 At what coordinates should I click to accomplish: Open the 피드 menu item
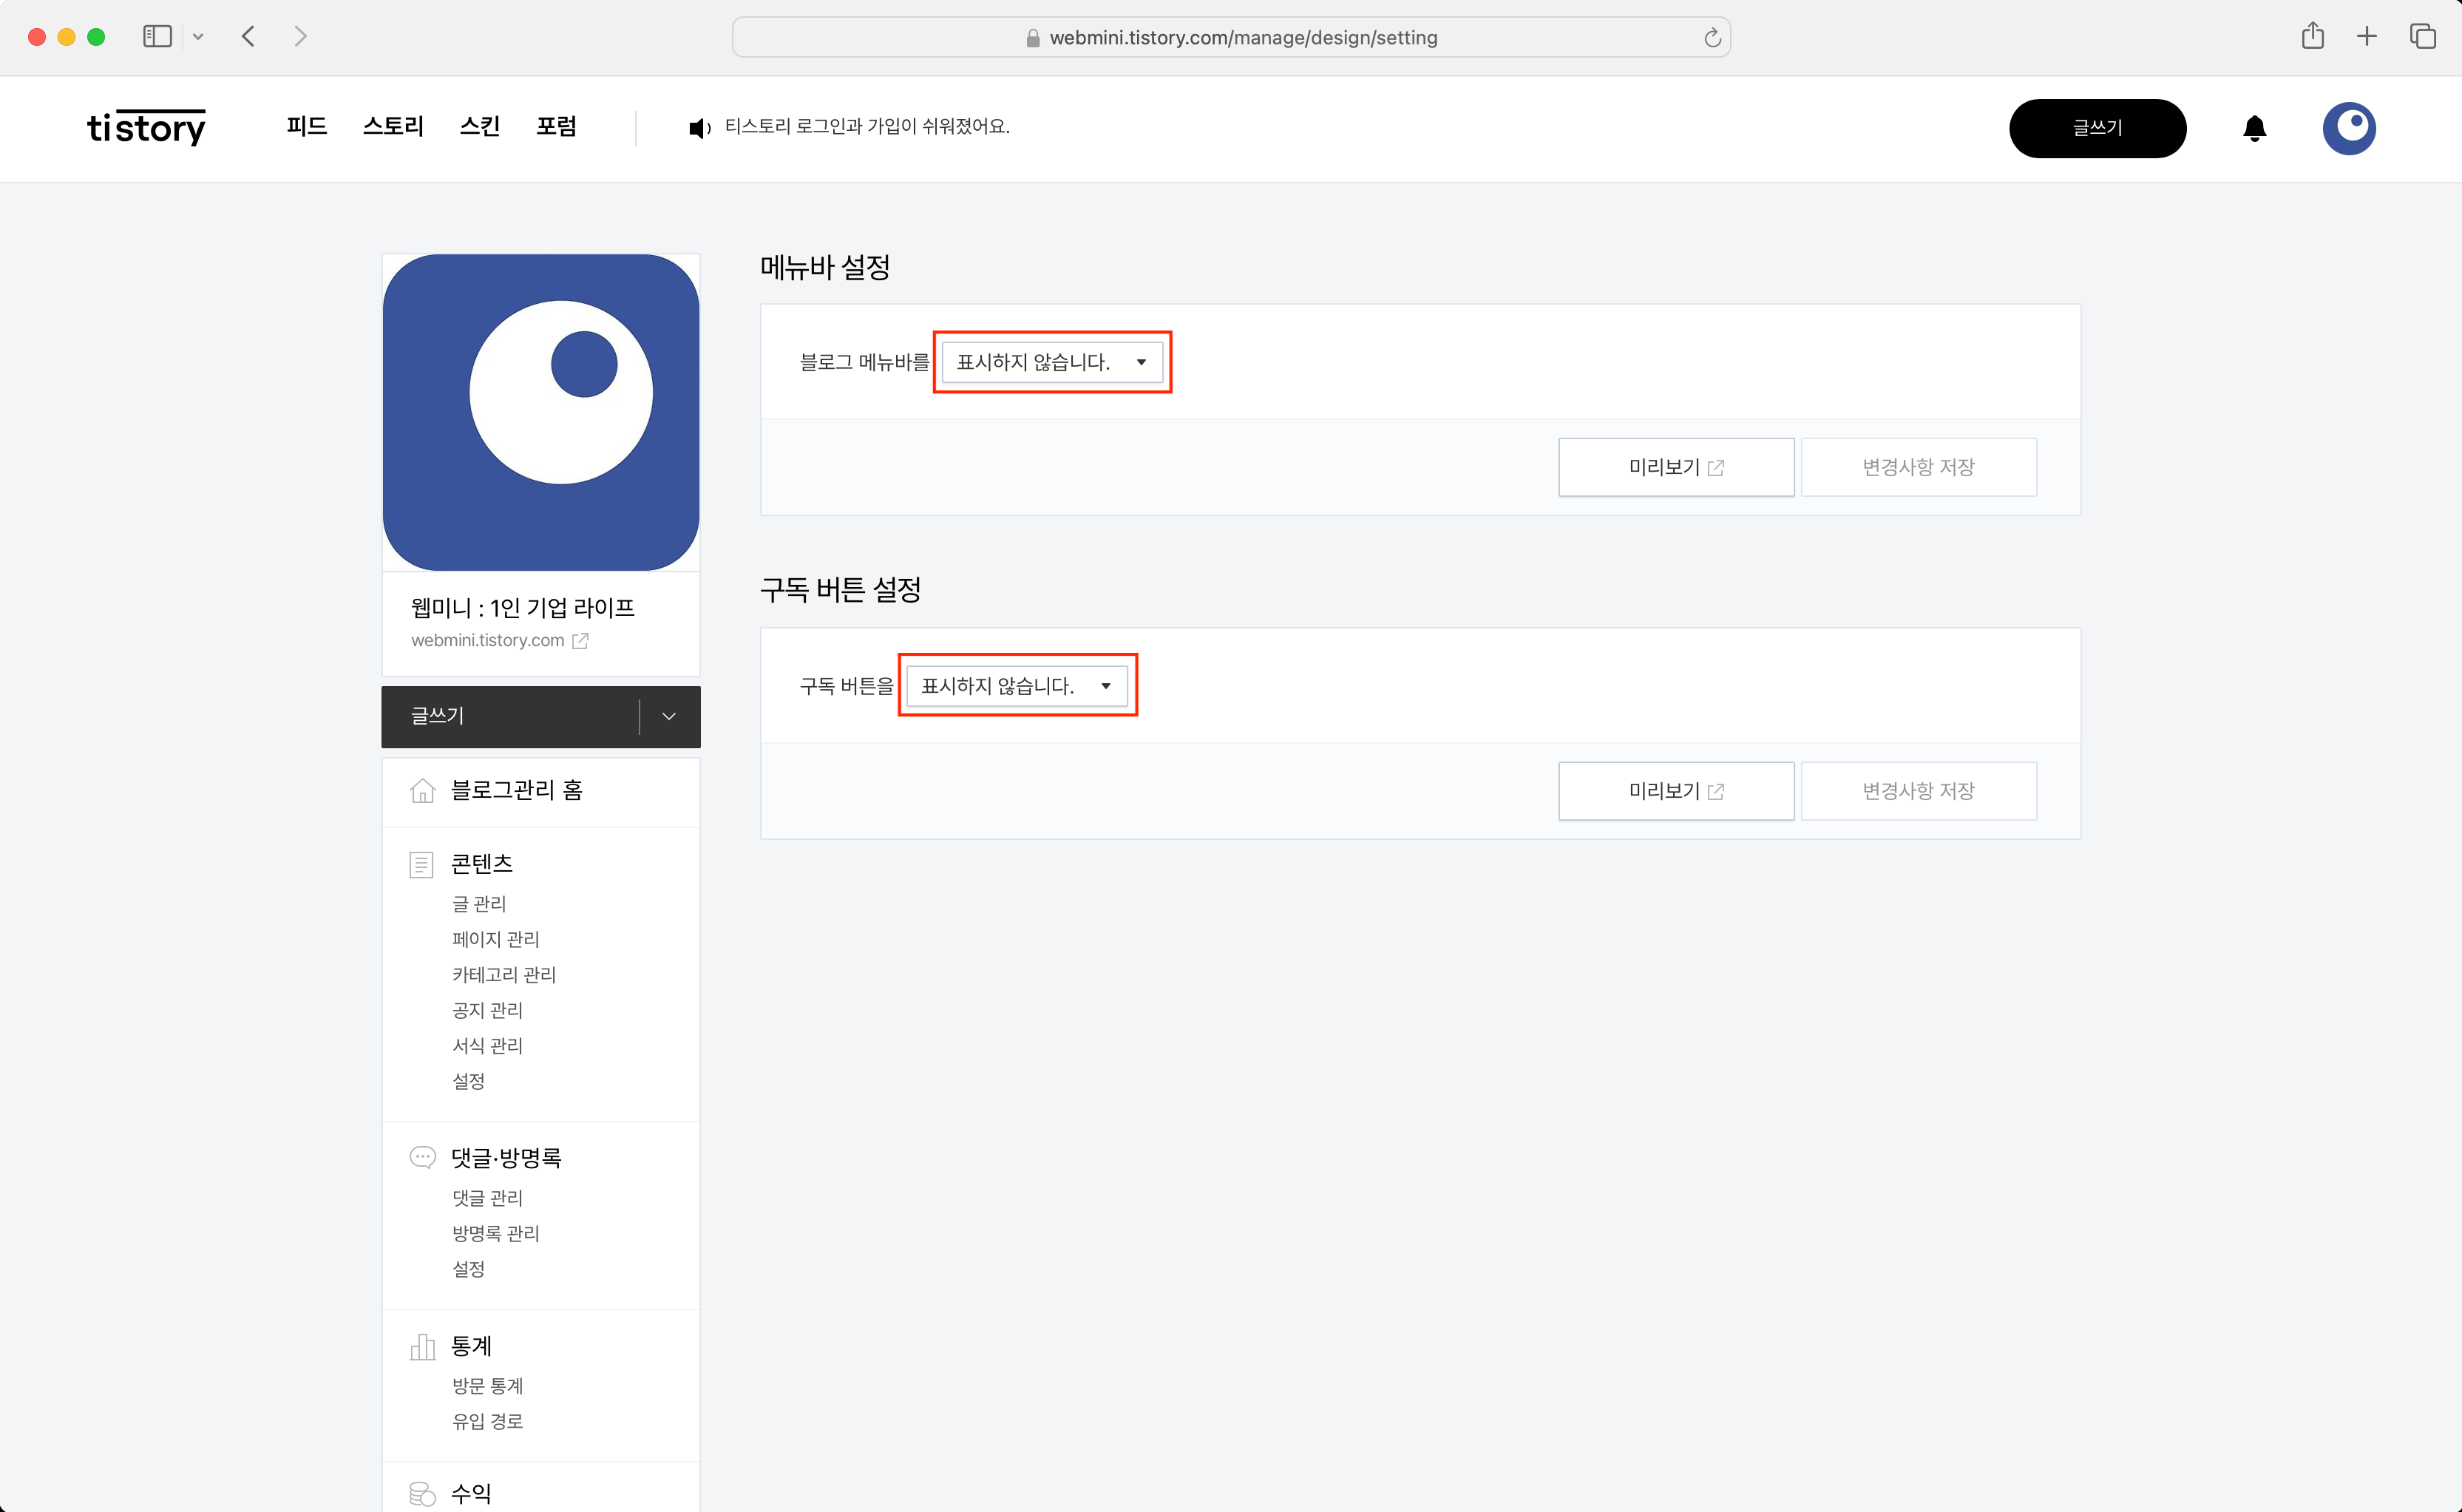[x=306, y=127]
